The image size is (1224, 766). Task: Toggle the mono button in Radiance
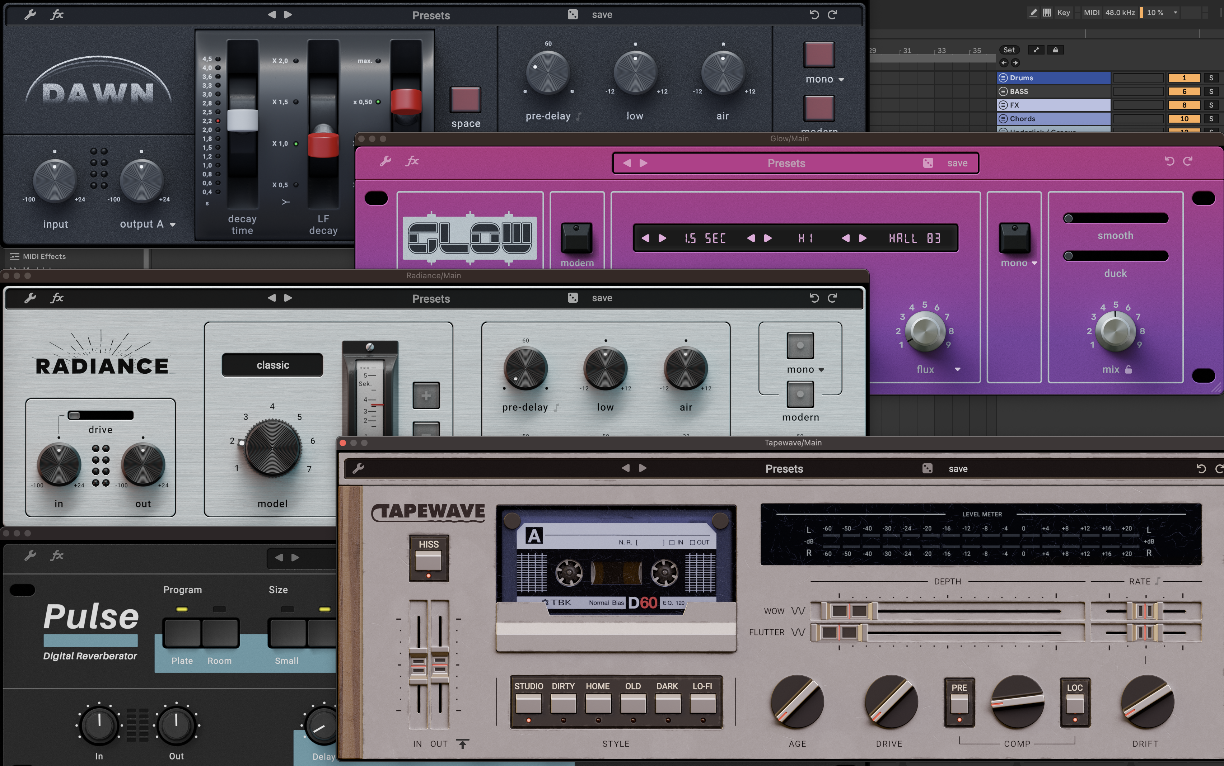click(x=800, y=345)
